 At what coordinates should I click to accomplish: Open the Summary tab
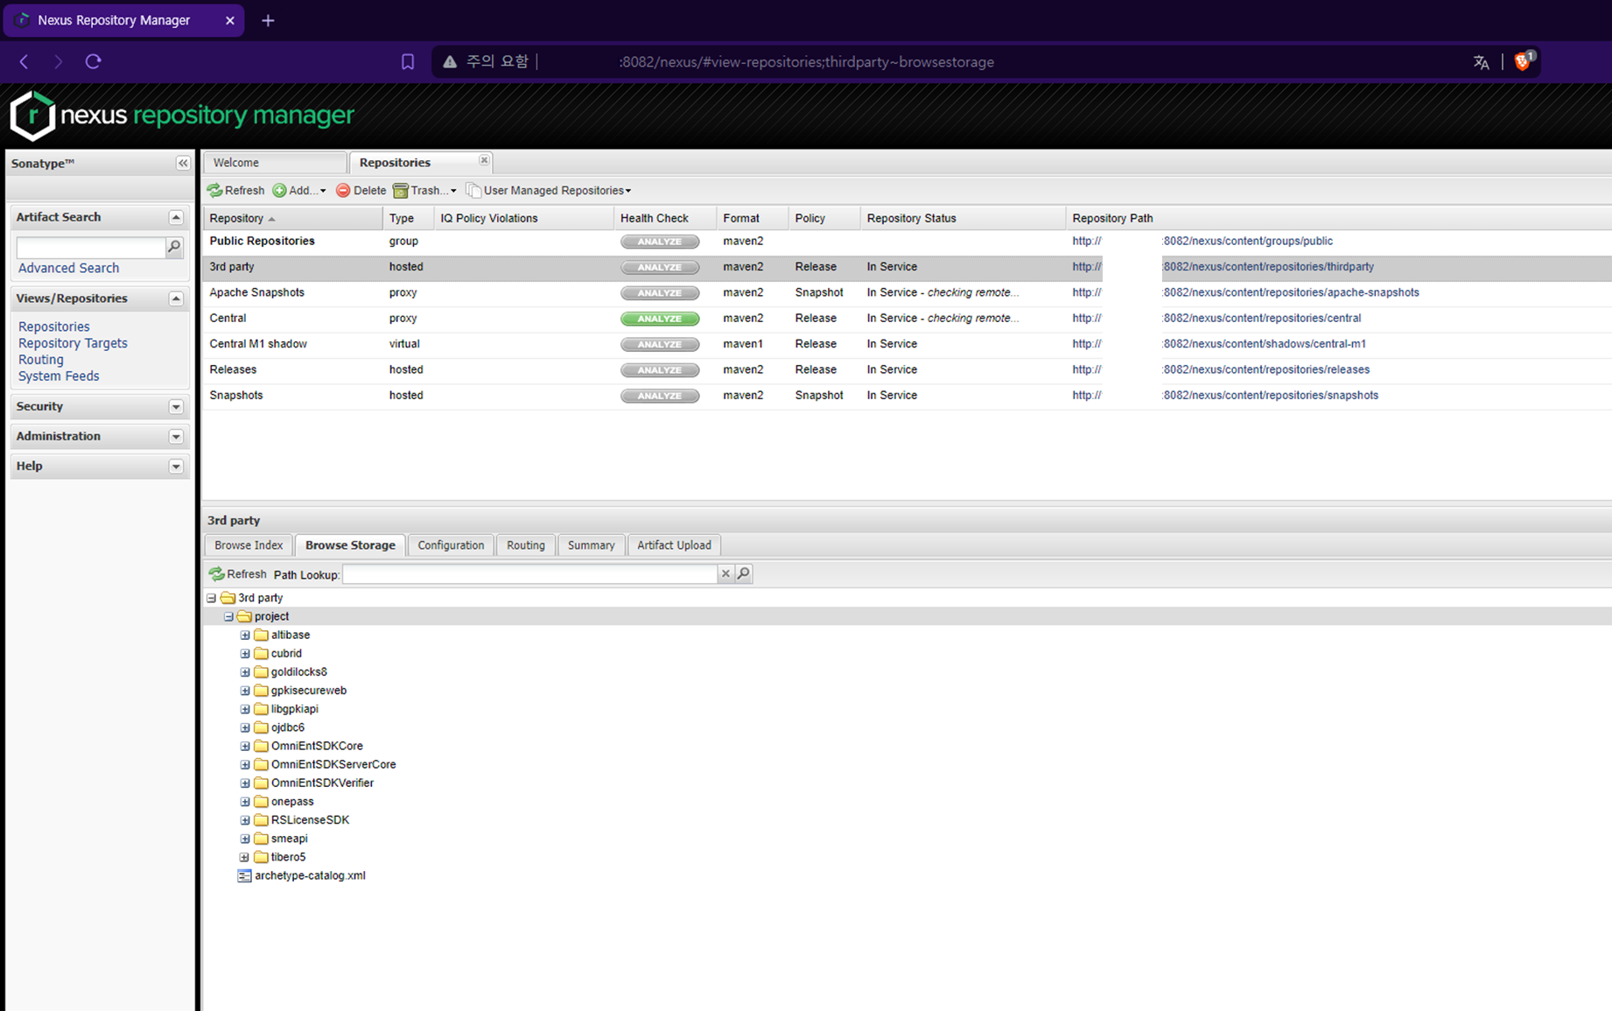click(592, 545)
